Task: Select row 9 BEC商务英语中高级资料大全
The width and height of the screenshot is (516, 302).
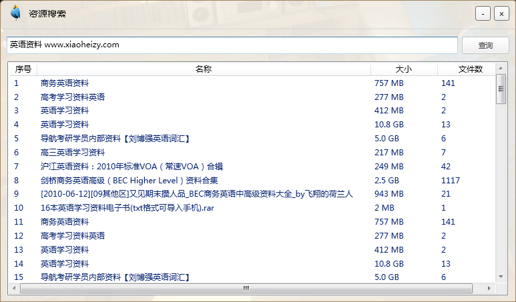Action: click(x=196, y=194)
